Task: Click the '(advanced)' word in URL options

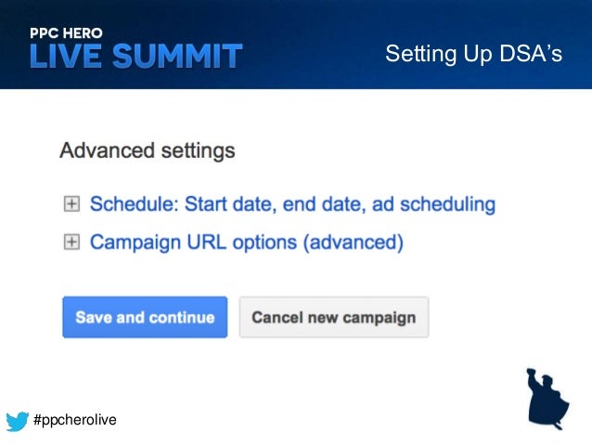Action: click(354, 242)
